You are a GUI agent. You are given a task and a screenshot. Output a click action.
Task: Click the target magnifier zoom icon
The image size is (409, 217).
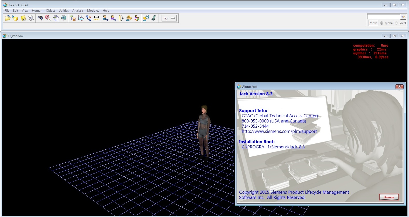coord(48,18)
